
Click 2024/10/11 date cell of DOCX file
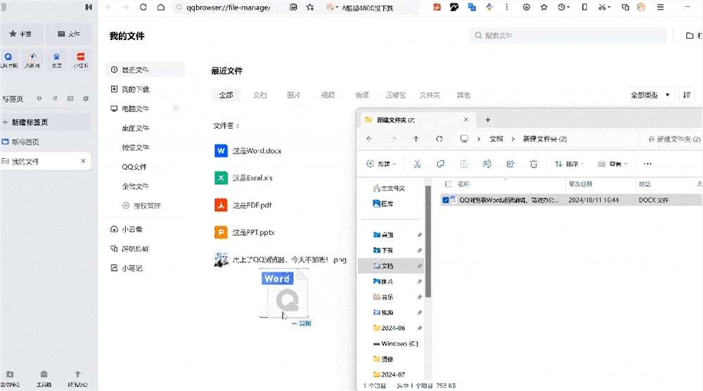tap(593, 200)
